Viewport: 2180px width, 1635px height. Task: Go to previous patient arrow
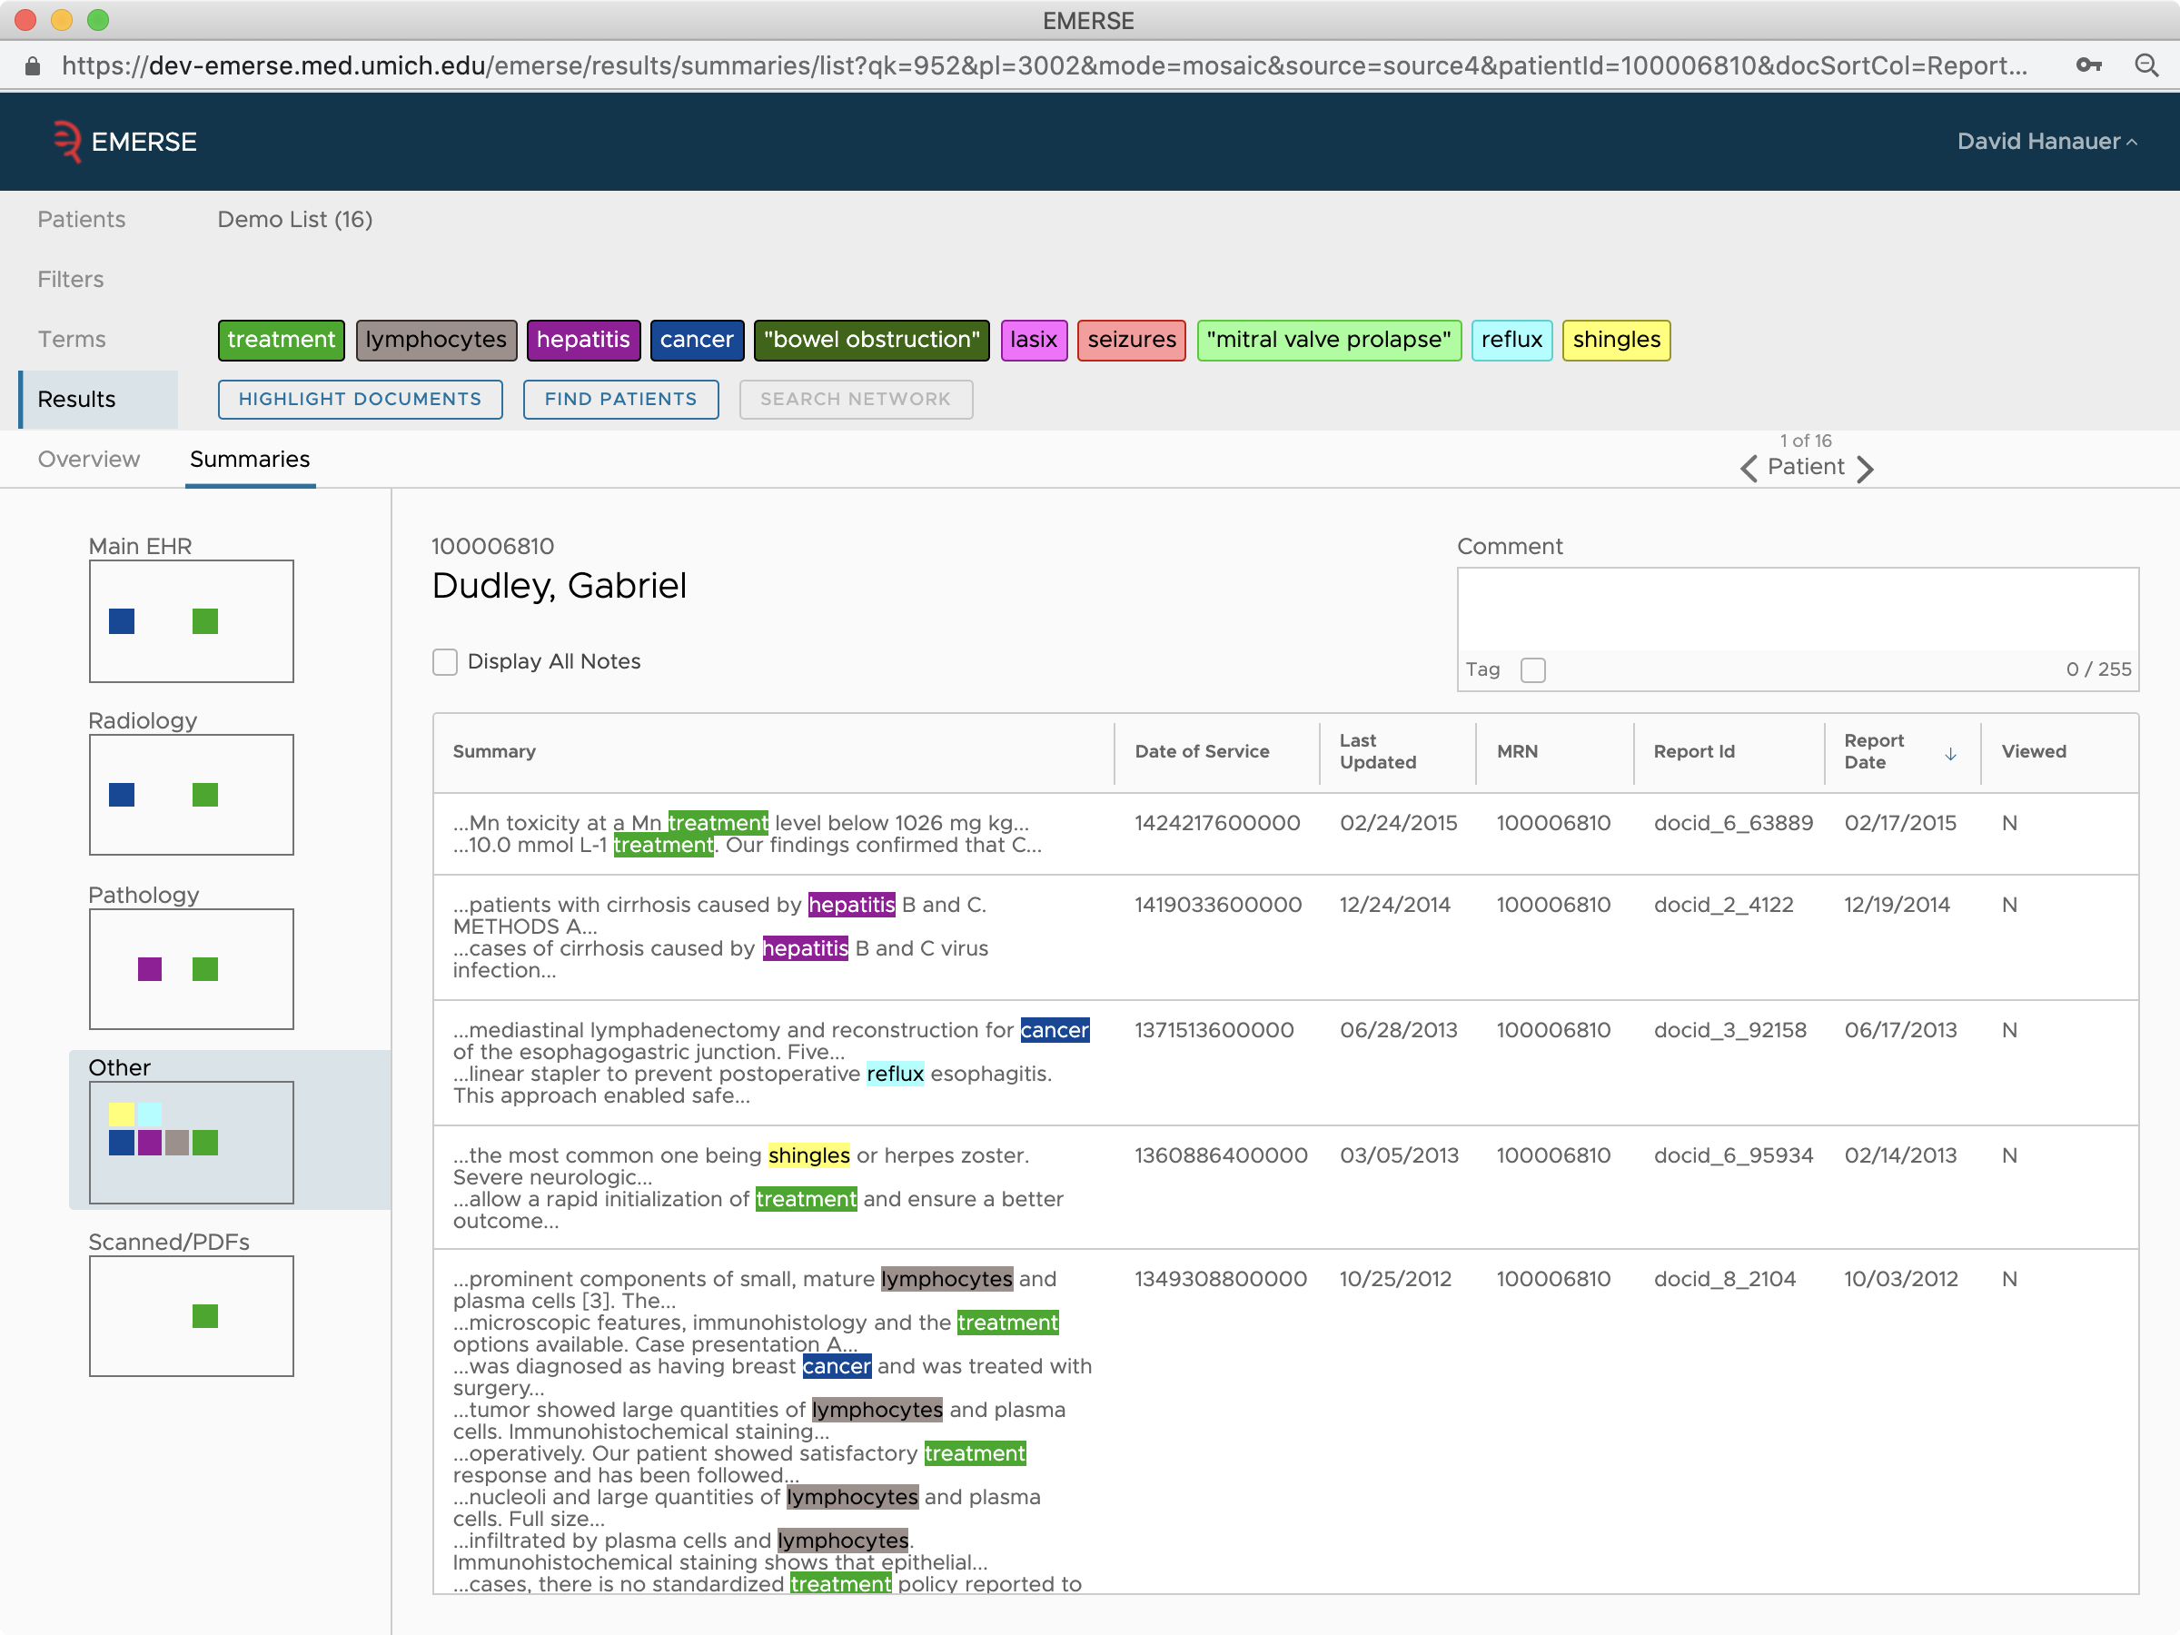click(1749, 468)
